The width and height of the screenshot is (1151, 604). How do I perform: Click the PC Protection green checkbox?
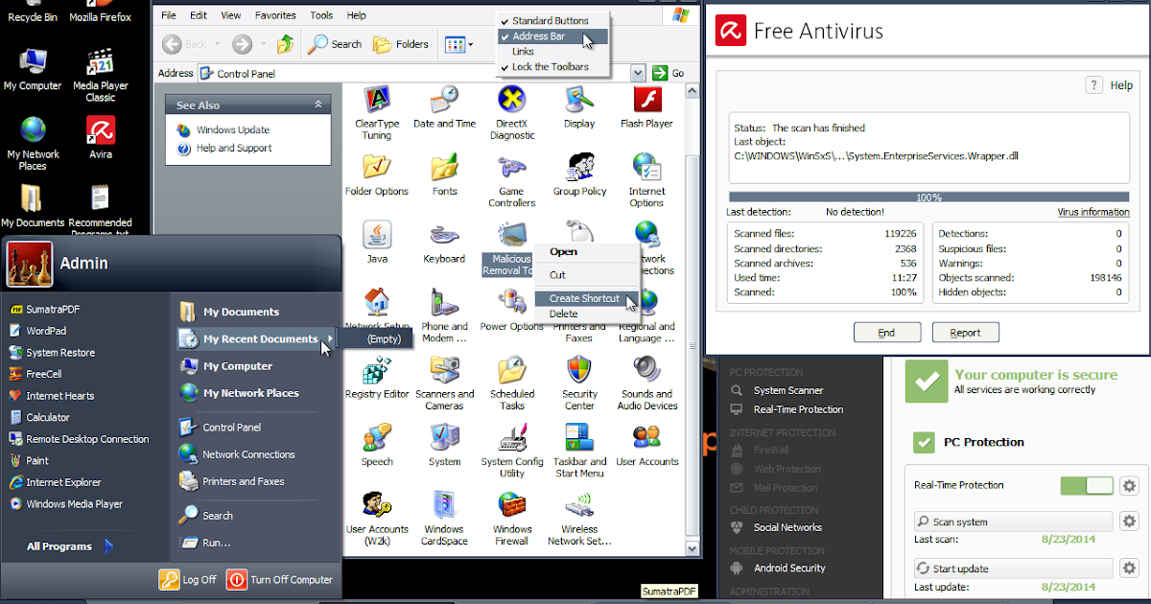tap(924, 442)
